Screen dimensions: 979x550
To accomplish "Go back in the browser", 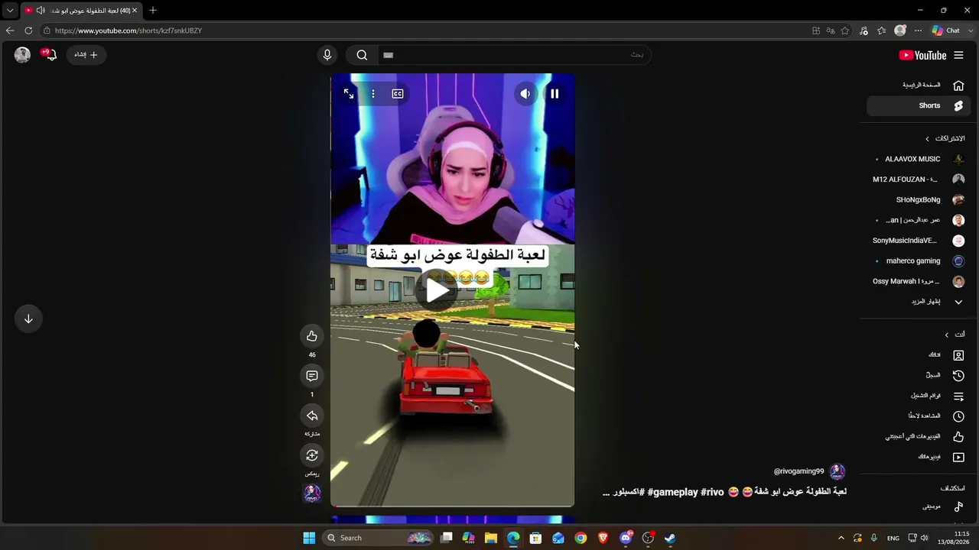I will 9,31.
